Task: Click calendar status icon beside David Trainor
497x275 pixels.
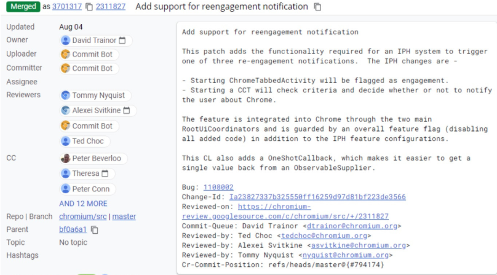Action: click(122, 40)
